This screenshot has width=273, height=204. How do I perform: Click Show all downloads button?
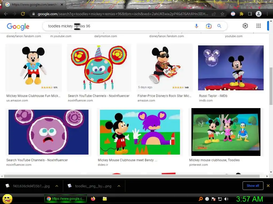coord(253,186)
